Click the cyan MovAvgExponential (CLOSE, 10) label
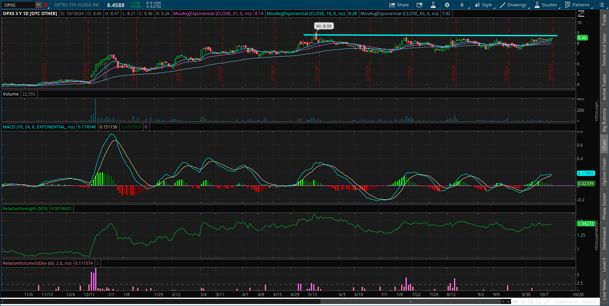This screenshot has width=609, height=306. [x=306, y=13]
